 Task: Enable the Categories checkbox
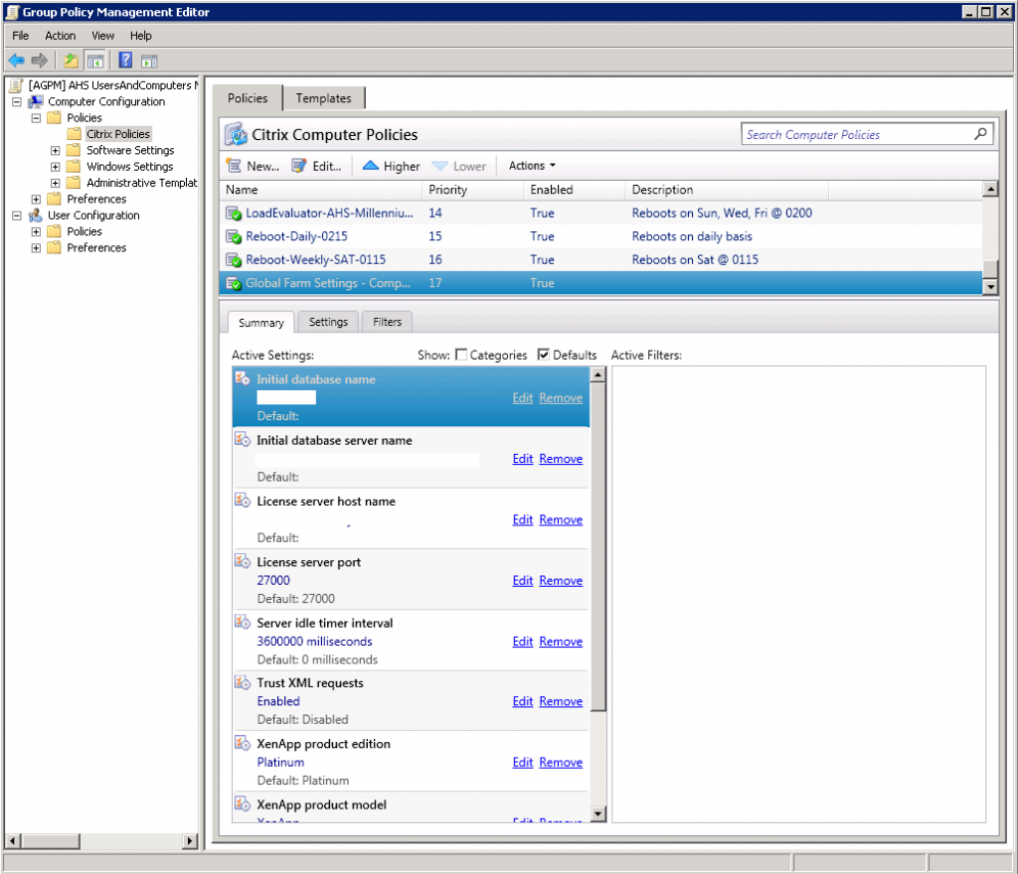[460, 355]
